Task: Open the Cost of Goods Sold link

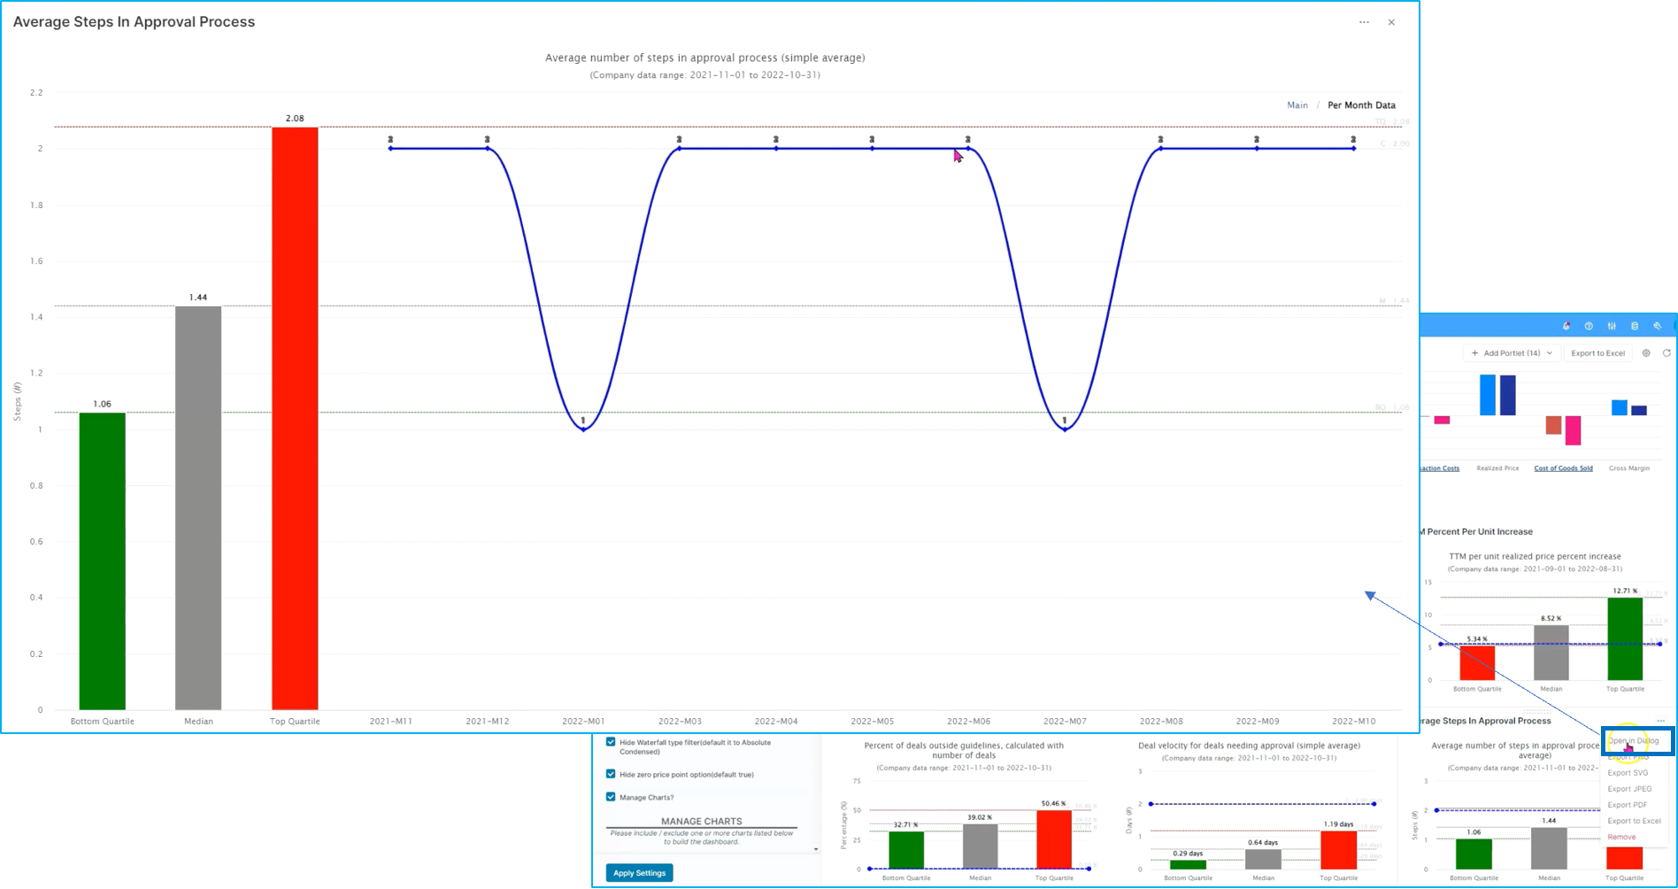Action: coord(1563,468)
